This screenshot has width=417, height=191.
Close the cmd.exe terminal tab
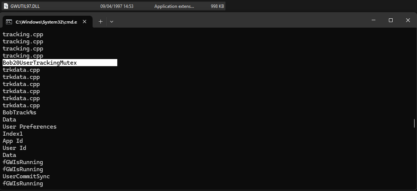pos(85,22)
